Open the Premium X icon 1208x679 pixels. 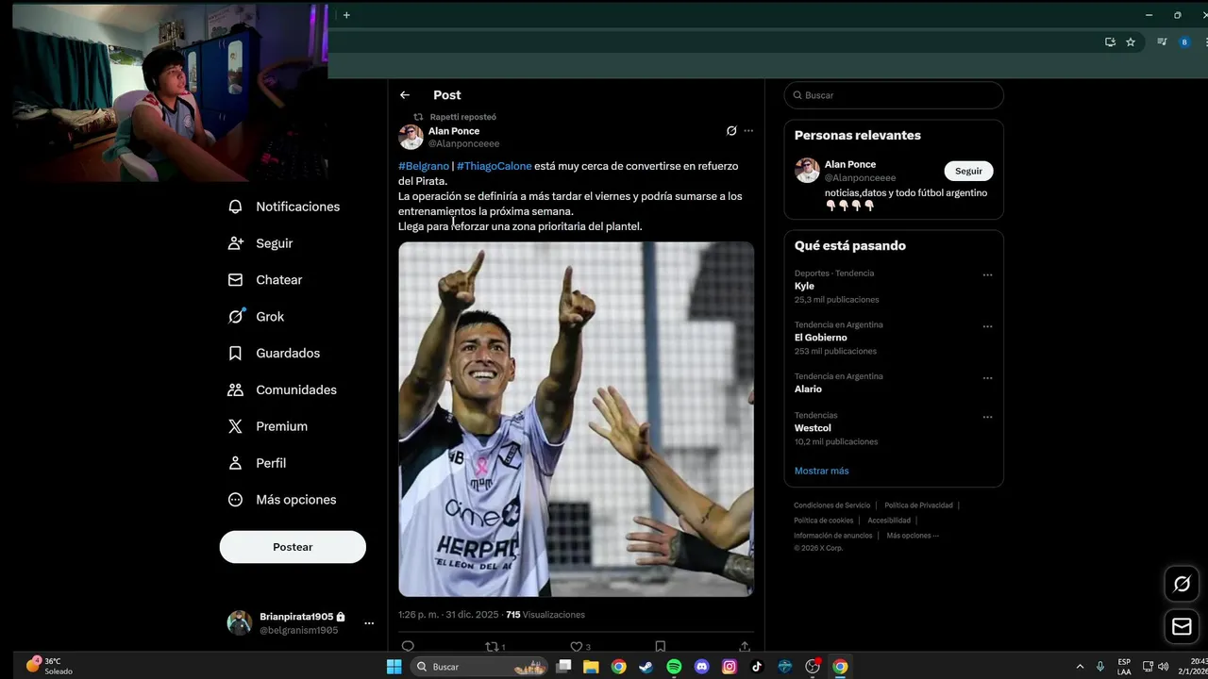click(236, 426)
